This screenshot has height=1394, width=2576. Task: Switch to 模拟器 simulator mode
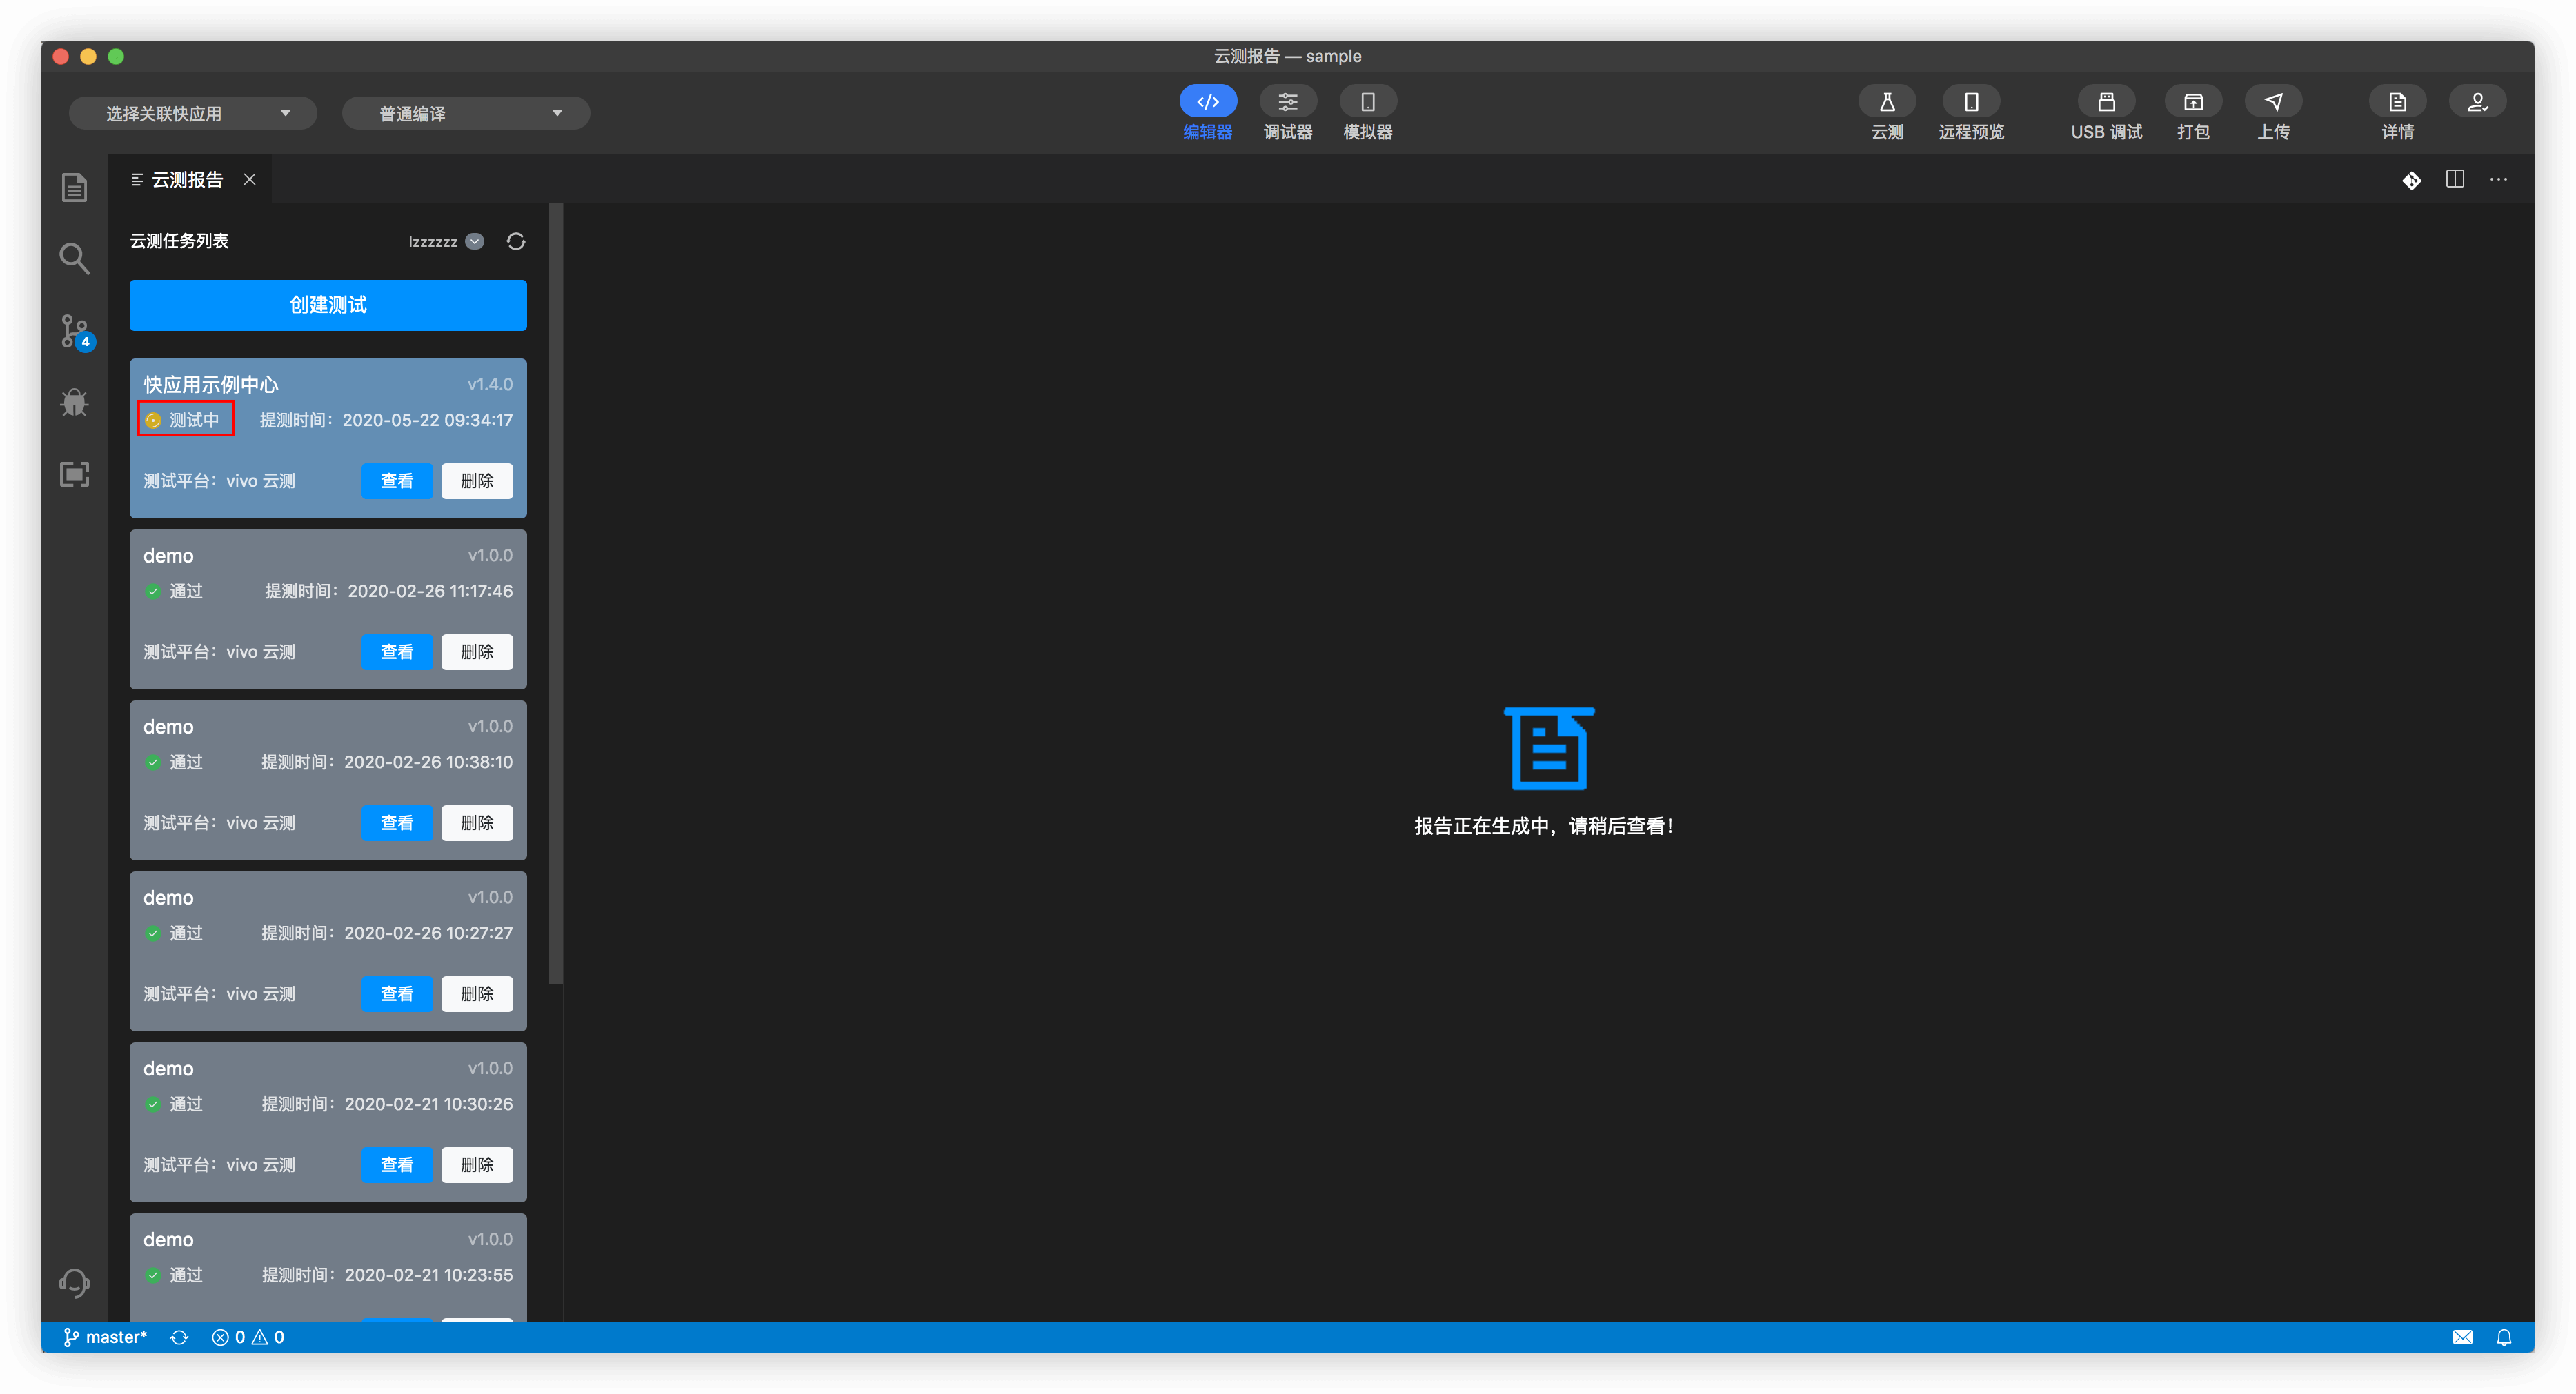[1367, 102]
